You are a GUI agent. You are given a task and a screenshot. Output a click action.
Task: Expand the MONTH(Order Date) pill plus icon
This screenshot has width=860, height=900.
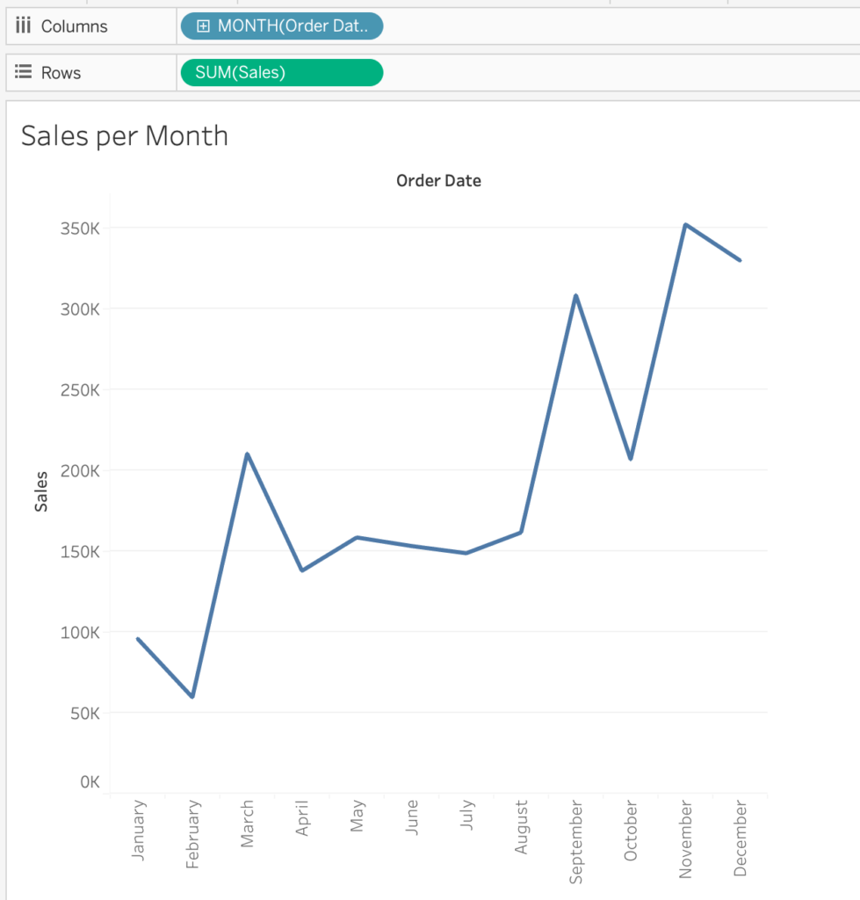point(203,26)
